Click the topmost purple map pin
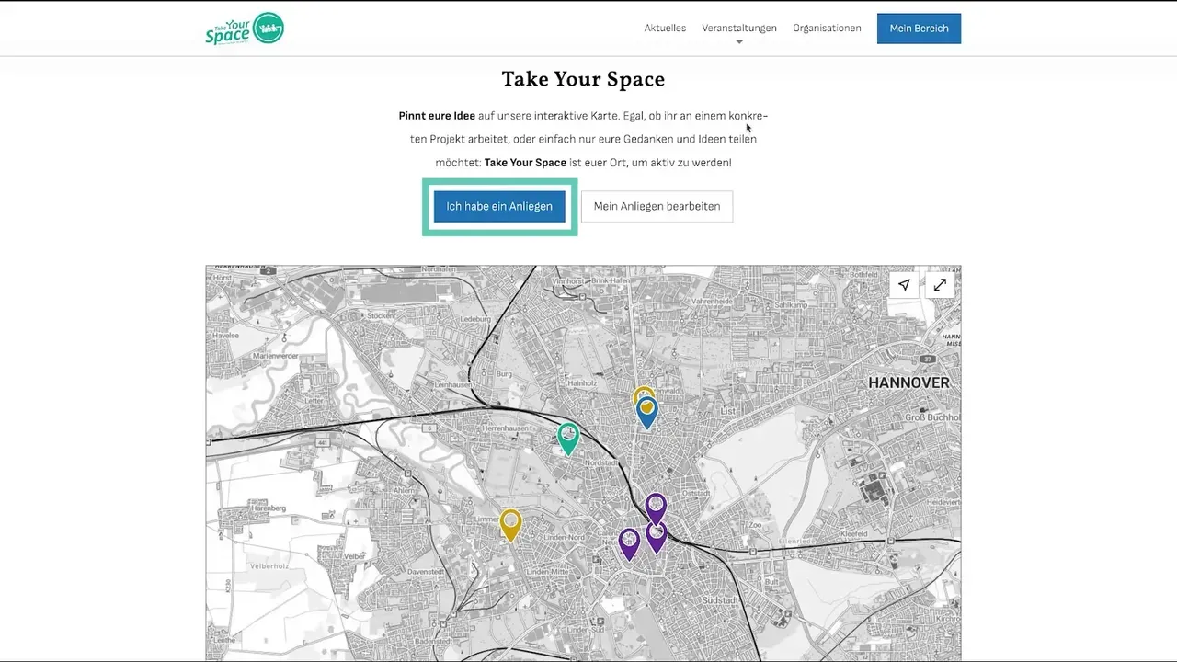Viewport: 1177px width, 662px height. [x=656, y=508]
